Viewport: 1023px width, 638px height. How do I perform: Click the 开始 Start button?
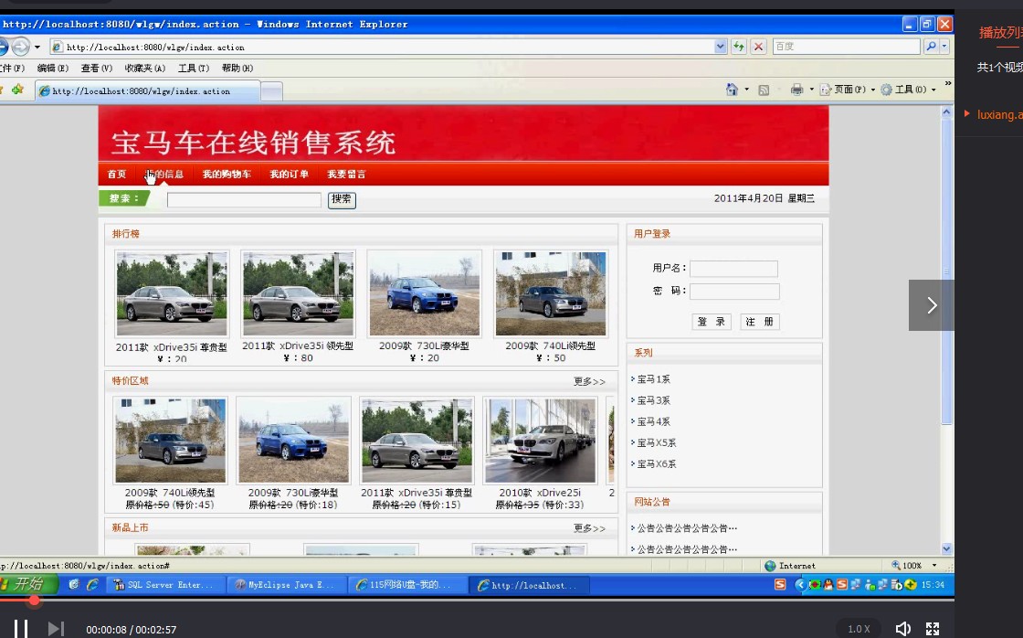(27, 584)
